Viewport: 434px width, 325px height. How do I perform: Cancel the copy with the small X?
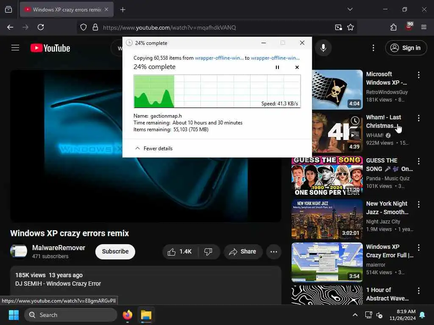[297, 67]
